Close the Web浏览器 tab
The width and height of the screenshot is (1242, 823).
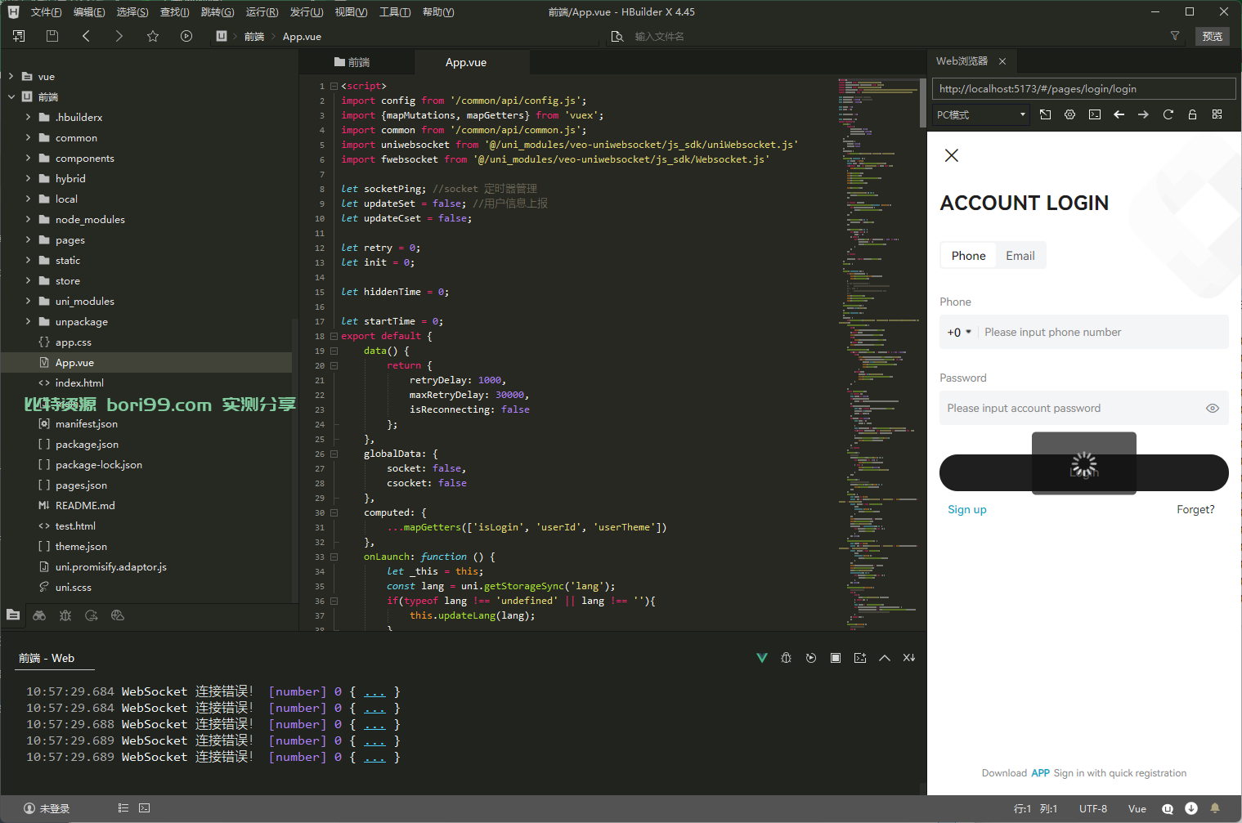(1002, 61)
